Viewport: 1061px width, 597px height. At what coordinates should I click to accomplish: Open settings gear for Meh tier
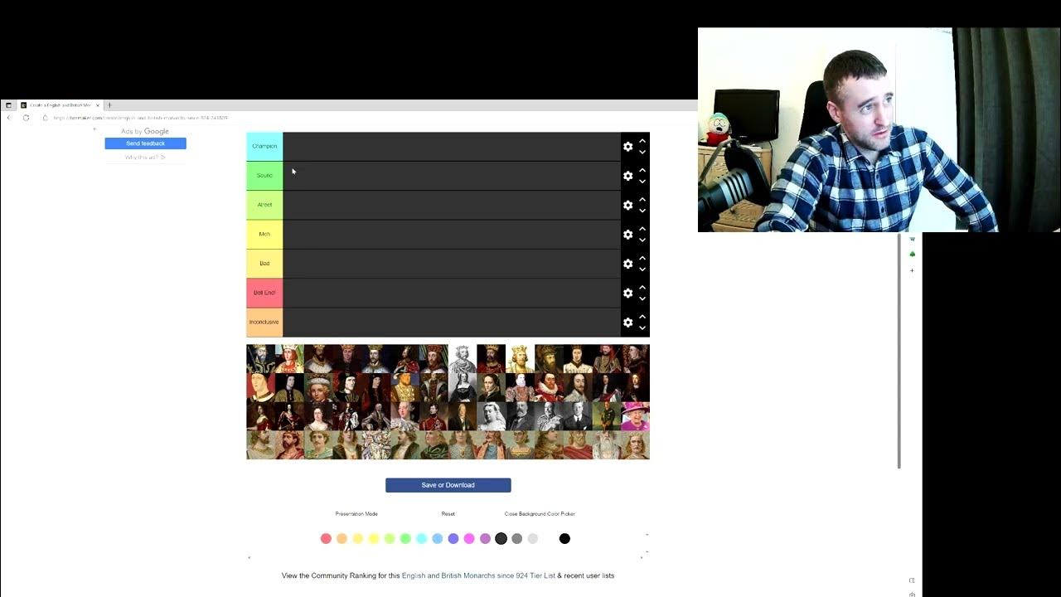click(627, 235)
